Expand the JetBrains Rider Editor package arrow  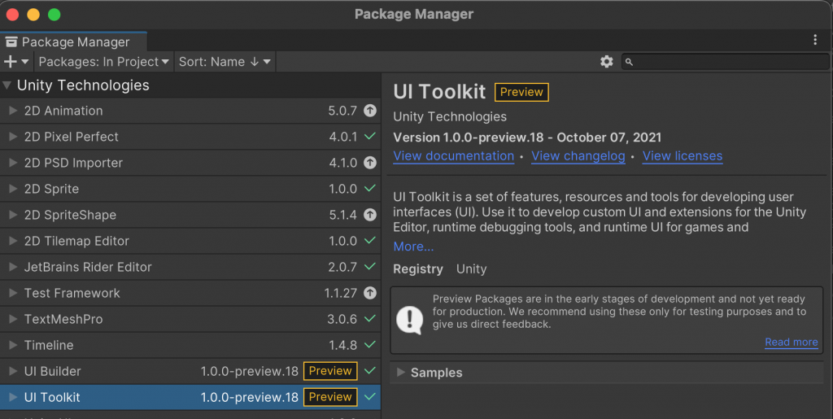point(13,267)
